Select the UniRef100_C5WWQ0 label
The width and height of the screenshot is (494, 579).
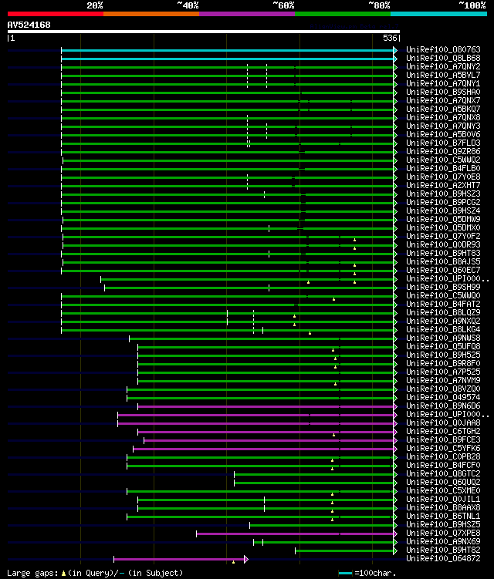click(443, 296)
